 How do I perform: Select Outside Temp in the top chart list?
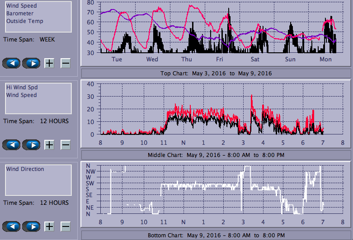click(25, 21)
